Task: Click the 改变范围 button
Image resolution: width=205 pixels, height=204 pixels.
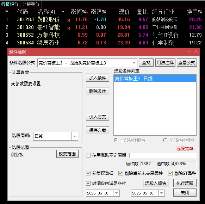Action: [x=67, y=154]
